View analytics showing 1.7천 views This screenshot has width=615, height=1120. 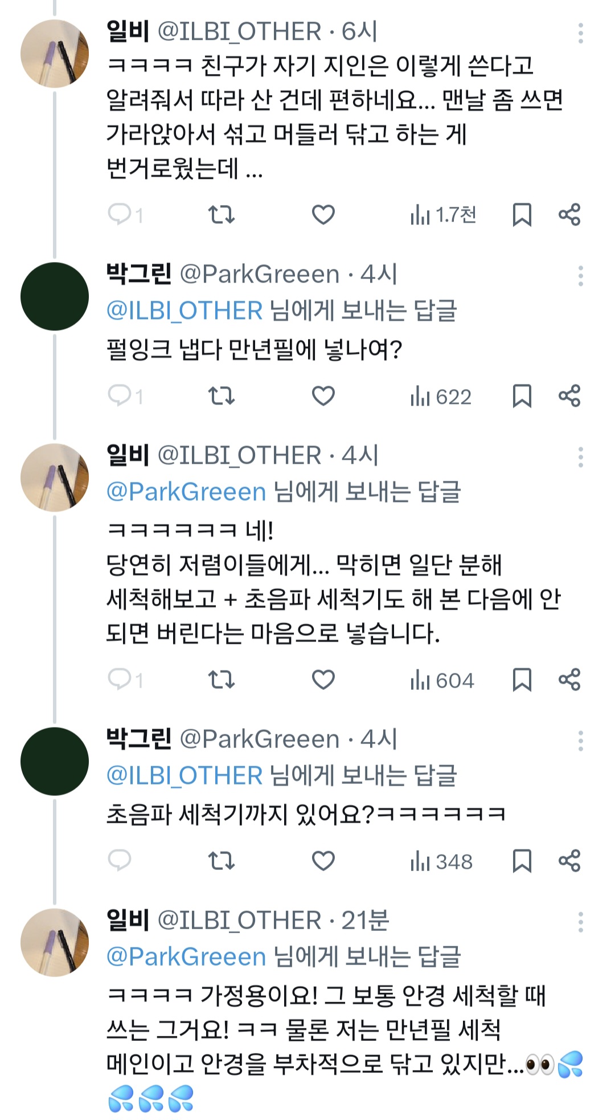coord(443,215)
